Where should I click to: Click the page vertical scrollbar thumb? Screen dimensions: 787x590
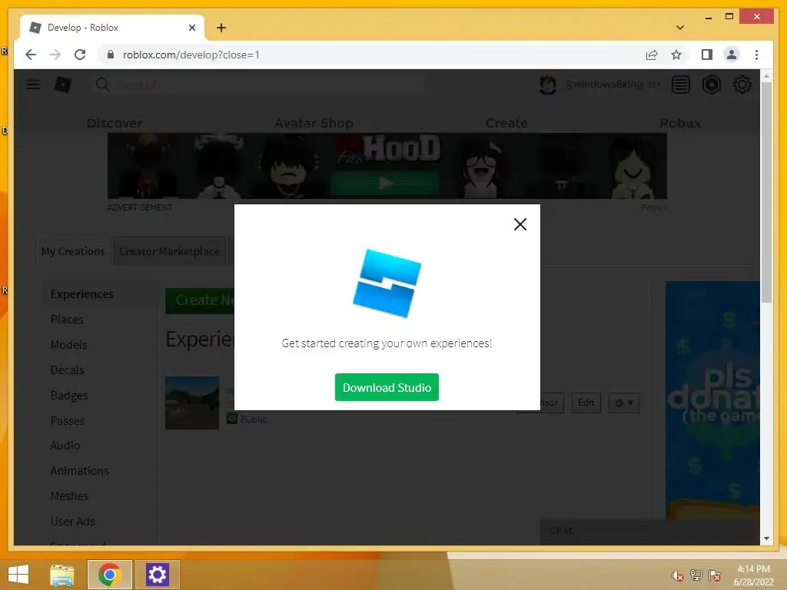(766, 192)
